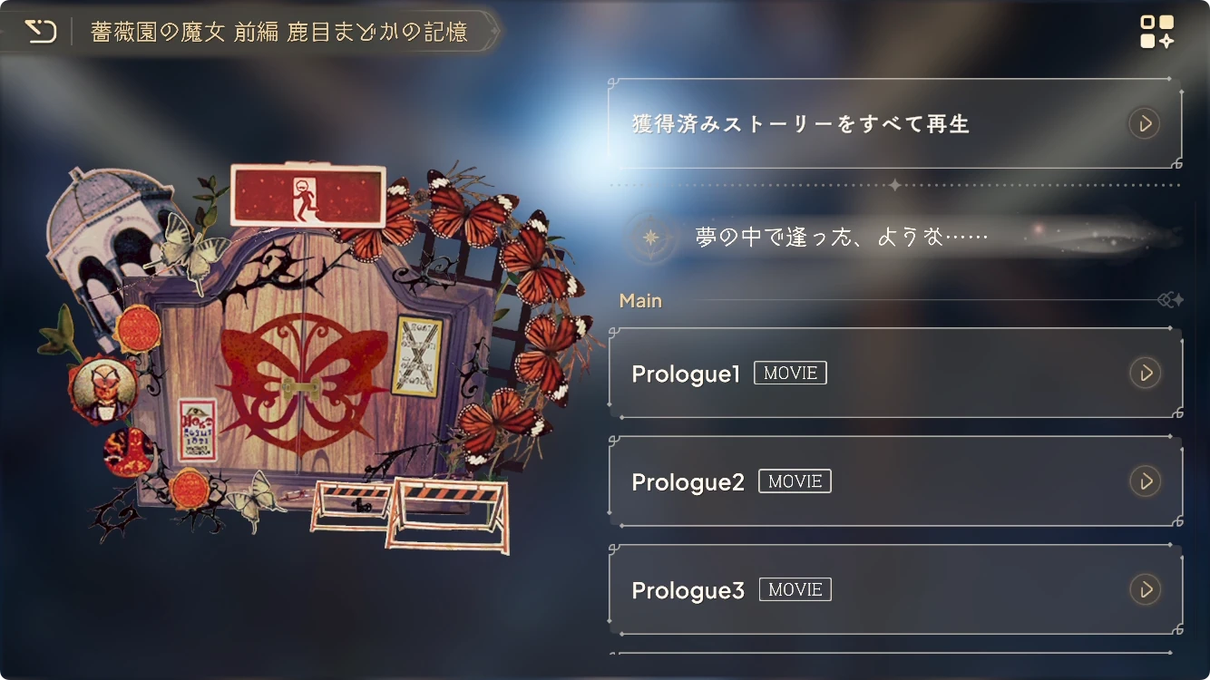Select the 獲得済みストーリーをすべて再生 button
This screenshot has height=680, width=1210.
(x=895, y=123)
